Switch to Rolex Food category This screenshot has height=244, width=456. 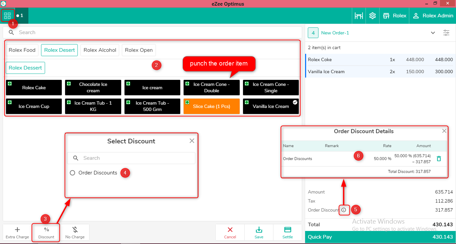[22, 50]
